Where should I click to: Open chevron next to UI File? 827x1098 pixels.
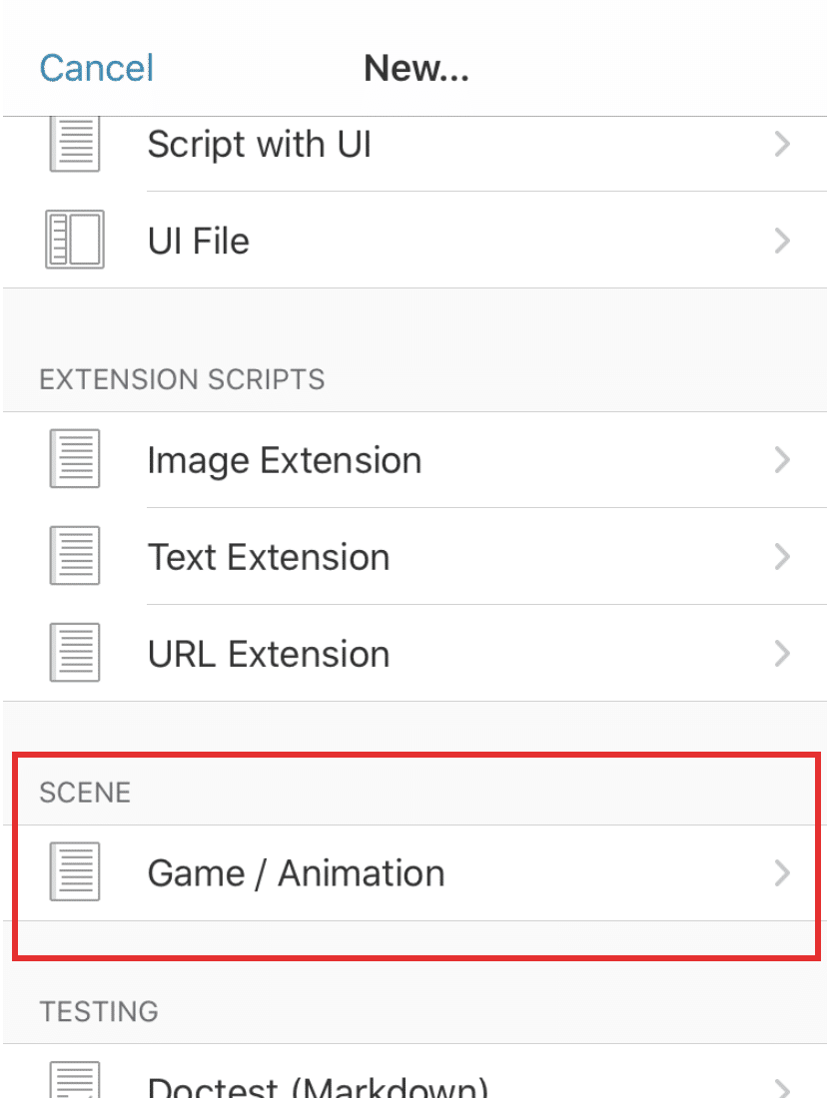tap(782, 241)
